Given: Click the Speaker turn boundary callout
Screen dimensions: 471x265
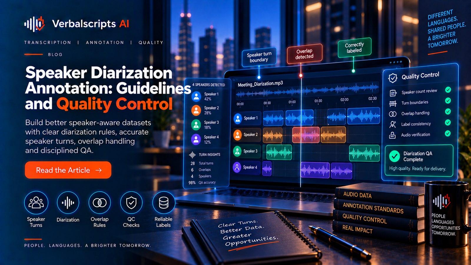Looking at the screenshot, I should pos(259,57).
